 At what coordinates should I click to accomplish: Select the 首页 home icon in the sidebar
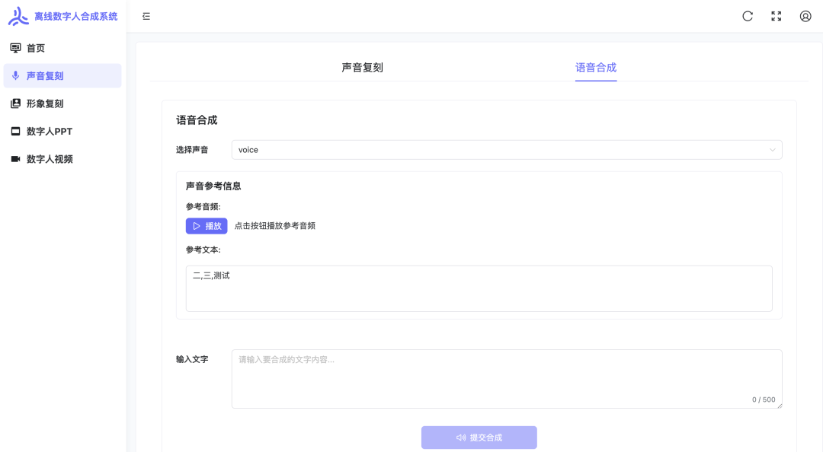[16, 47]
